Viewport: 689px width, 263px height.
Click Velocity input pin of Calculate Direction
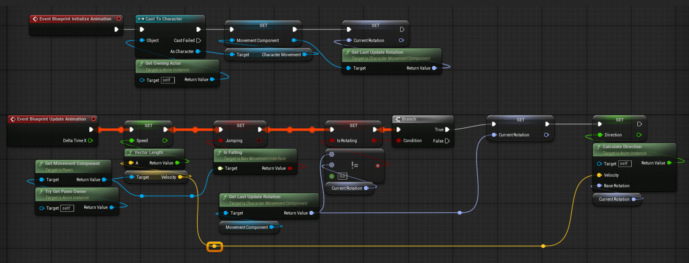coord(599,175)
